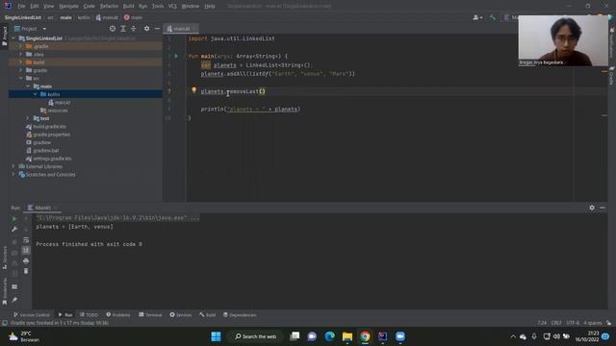Open the VCS menu
616x346 pixels.
pyautogui.click(x=172, y=6)
